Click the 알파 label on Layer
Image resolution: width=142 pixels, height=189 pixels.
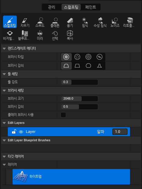(x=101, y=132)
